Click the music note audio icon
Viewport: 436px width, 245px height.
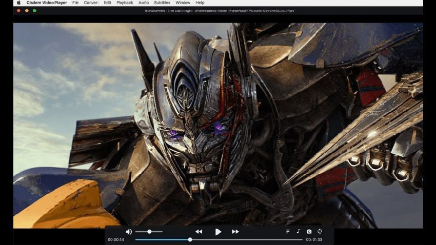298,231
